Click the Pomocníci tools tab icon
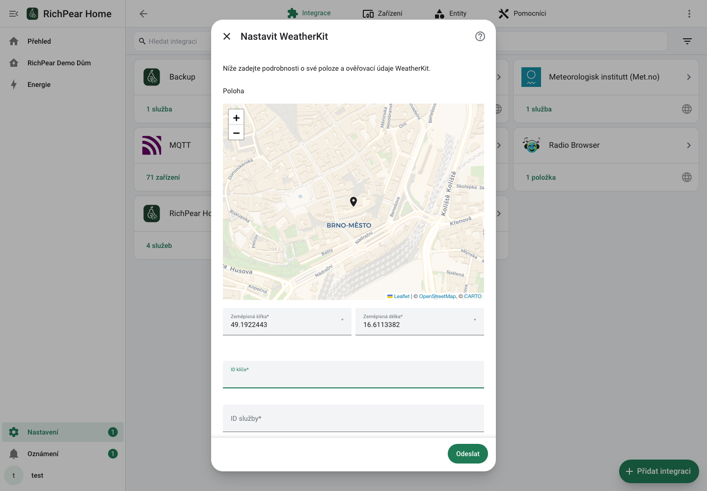 point(504,14)
